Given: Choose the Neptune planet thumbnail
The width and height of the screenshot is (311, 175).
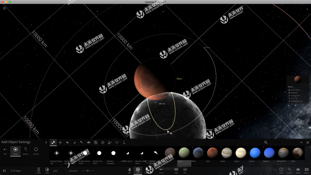Looking at the screenshot, I should [269, 152].
